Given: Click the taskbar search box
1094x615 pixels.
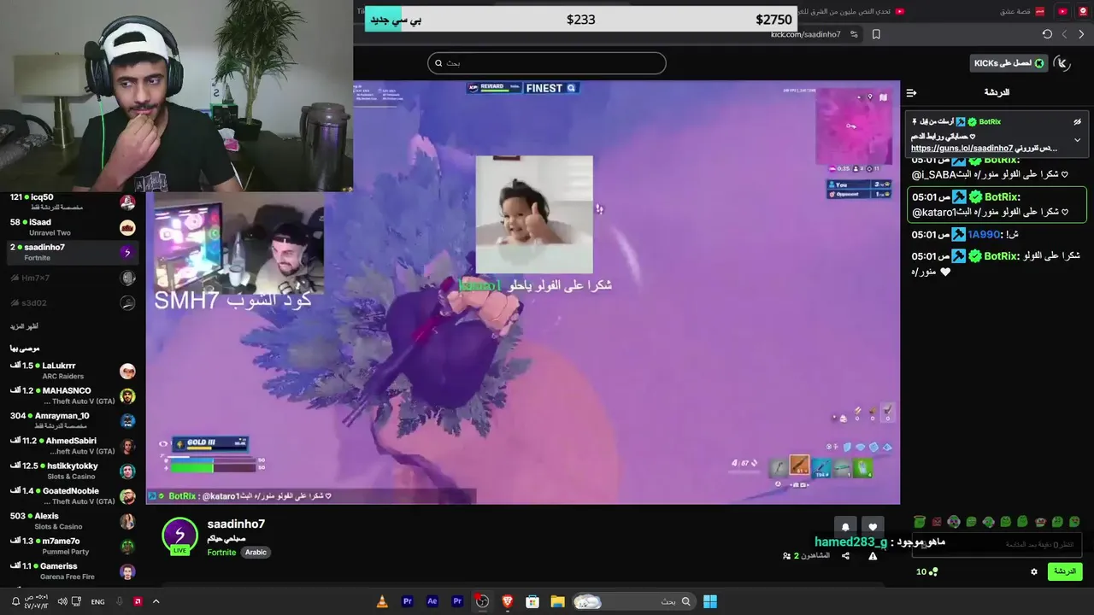Looking at the screenshot, I should point(633,601).
